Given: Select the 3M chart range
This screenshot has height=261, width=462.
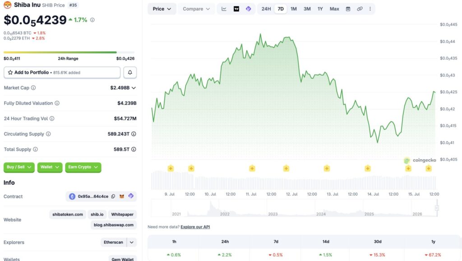Looking at the screenshot, I should [x=307, y=9].
